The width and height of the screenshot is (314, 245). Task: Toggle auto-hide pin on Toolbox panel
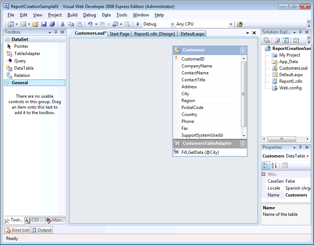tap(56, 32)
